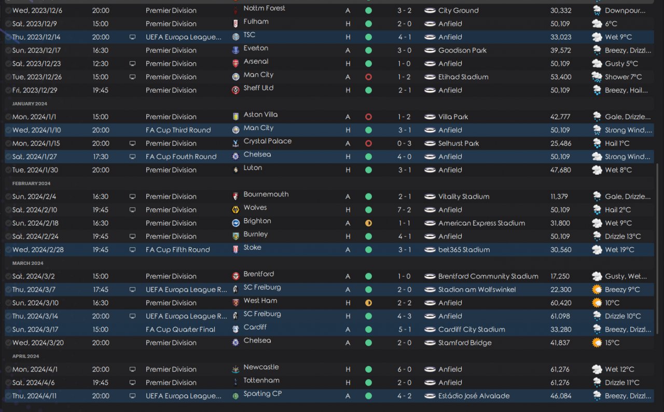Viewport: 664px width, 412px height.
Task: Click the weather icon on the Luton fixture row
Action: (x=597, y=170)
